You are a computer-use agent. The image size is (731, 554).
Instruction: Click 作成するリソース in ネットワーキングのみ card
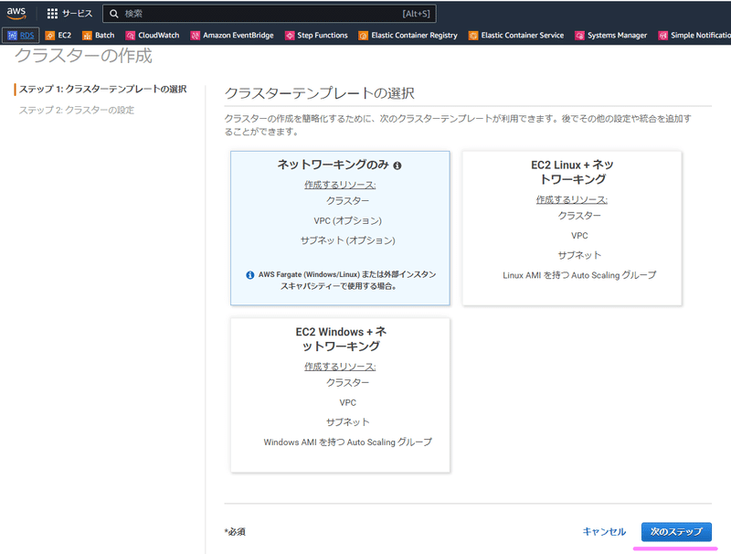[x=340, y=185]
